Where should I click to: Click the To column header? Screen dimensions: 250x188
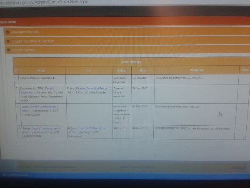click(x=89, y=71)
